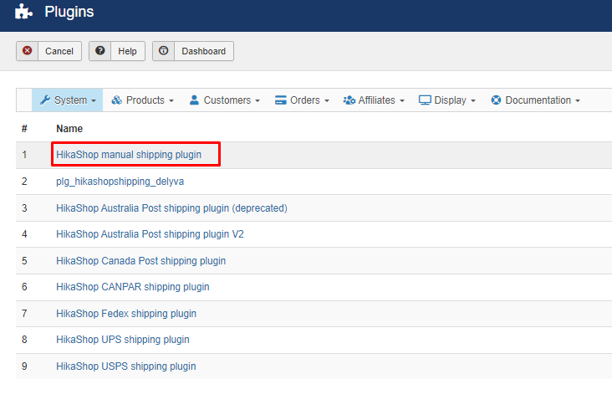Open the Customers dropdown menu
The height and width of the screenshot is (415, 612).
(x=225, y=100)
